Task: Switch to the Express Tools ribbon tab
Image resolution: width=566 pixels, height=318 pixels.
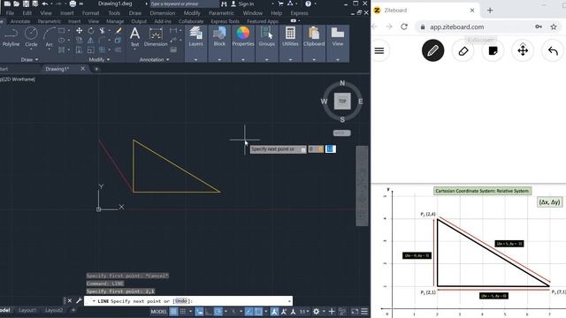Action: [225, 21]
